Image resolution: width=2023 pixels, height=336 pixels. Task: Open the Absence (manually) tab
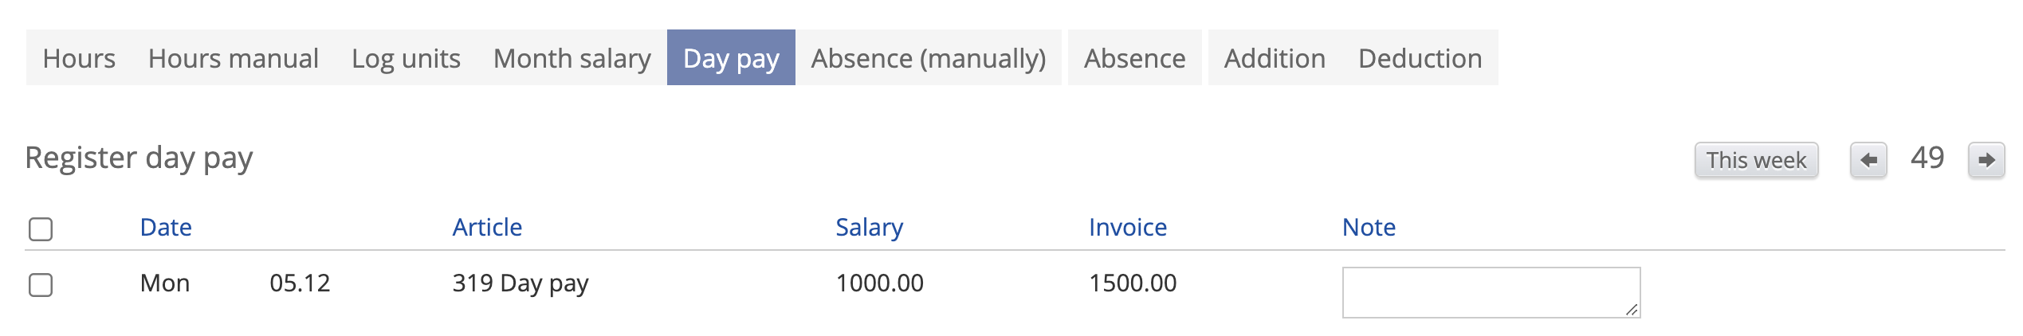[928, 58]
